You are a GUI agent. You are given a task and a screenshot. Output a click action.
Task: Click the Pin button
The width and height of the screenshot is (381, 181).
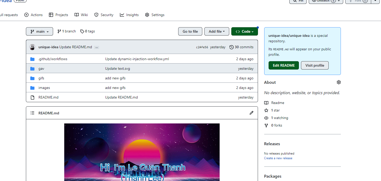coord(298,1)
